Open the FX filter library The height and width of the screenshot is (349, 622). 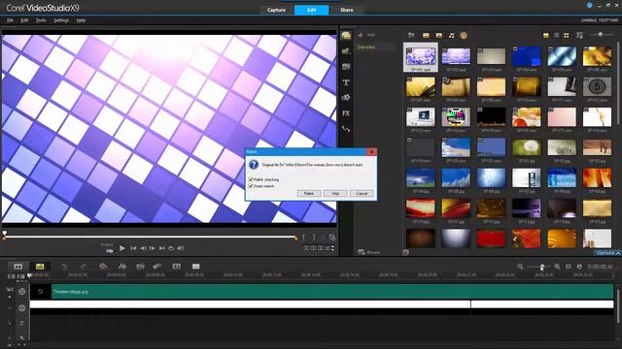click(346, 113)
